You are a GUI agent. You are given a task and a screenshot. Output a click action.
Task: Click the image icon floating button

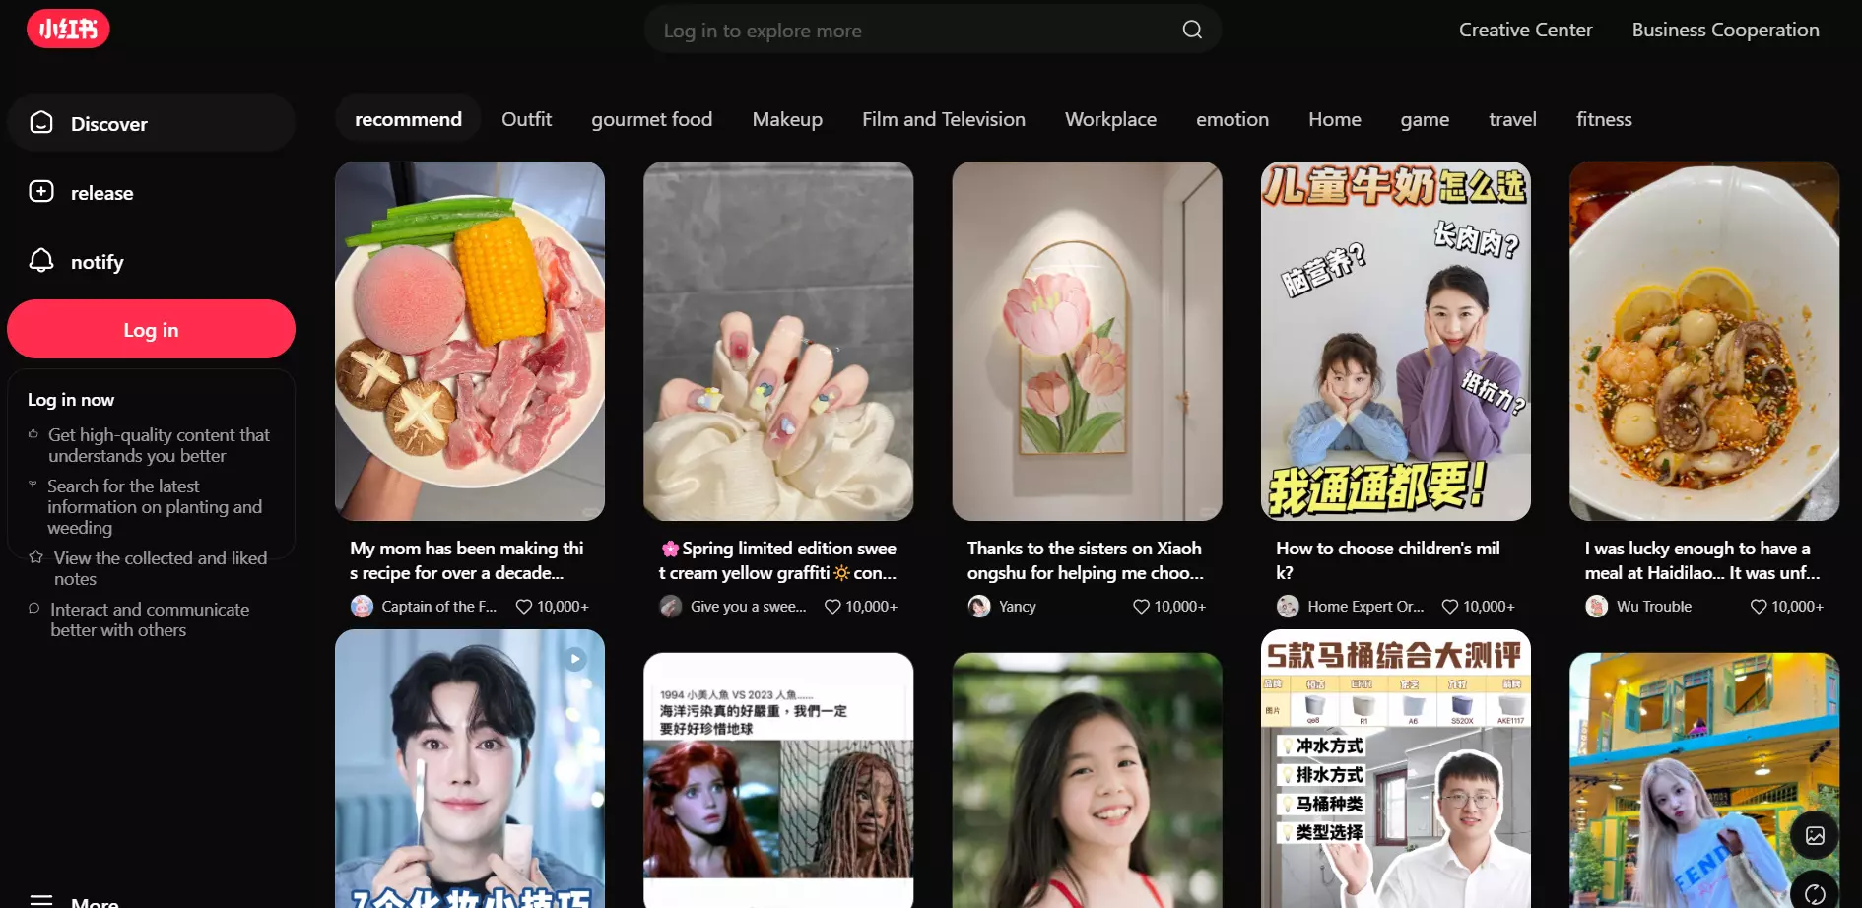pos(1815,836)
